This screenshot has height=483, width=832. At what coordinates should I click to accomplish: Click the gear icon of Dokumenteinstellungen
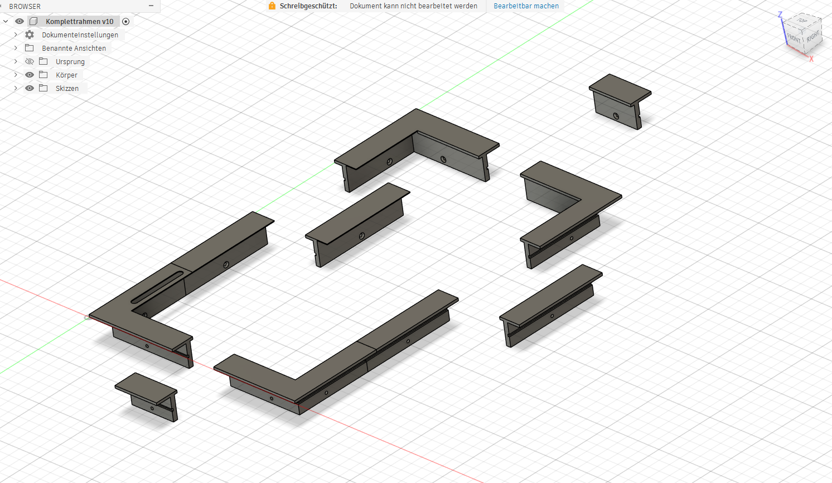(30, 35)
